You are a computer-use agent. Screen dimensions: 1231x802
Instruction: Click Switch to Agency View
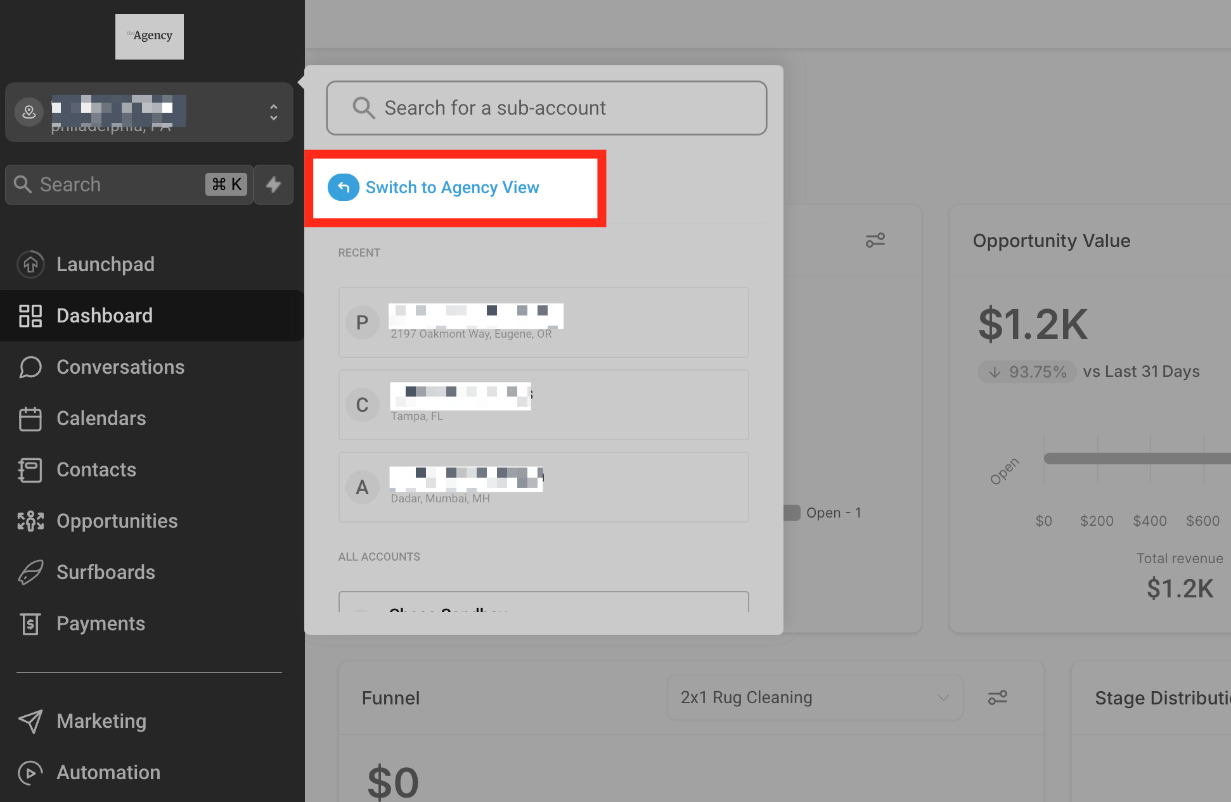pyautogui.click(x=452, y=188)
